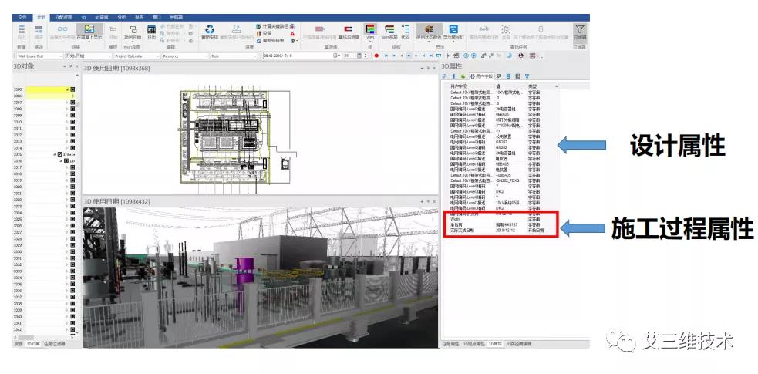Screen dimensions: 758x374
Task: Click the 在菜单上显示 link icon
Action: 89,31
